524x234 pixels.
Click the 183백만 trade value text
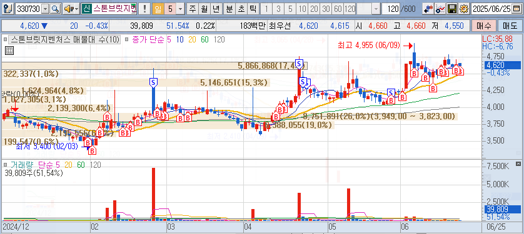click(253, 26)
